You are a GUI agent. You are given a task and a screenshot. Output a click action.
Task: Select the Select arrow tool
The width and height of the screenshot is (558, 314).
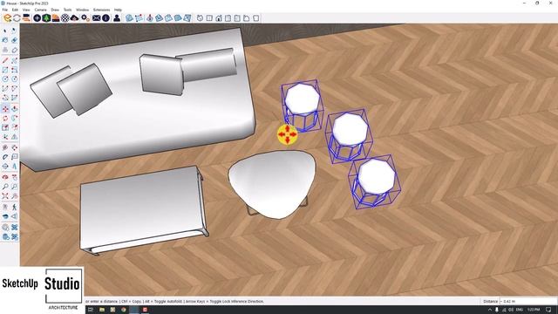click(x=5, y=31)
